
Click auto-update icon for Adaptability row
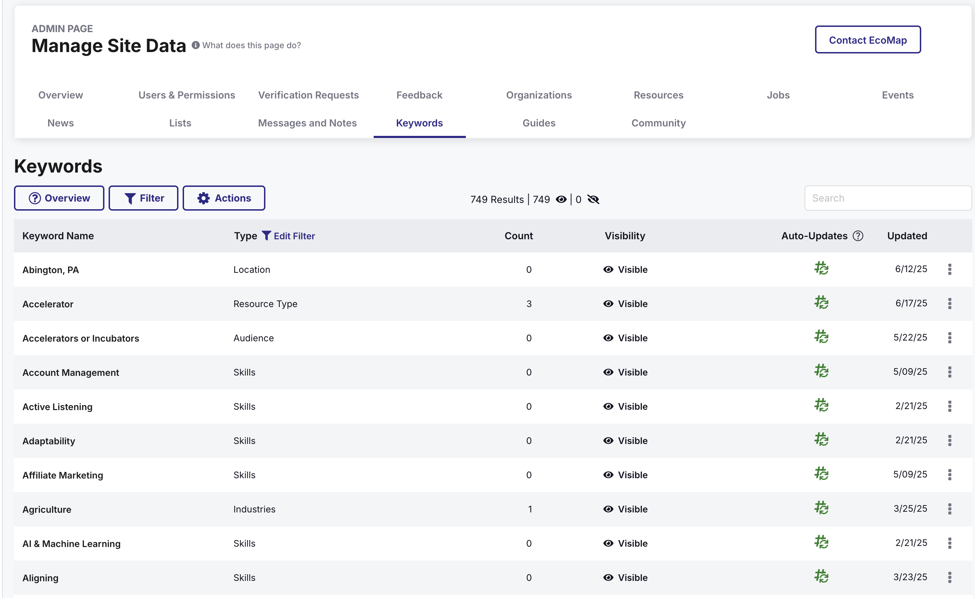[x=821, y=439]
